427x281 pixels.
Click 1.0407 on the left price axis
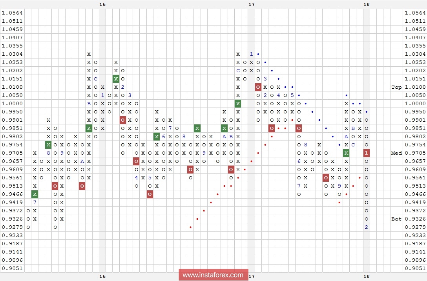point(12,38)
